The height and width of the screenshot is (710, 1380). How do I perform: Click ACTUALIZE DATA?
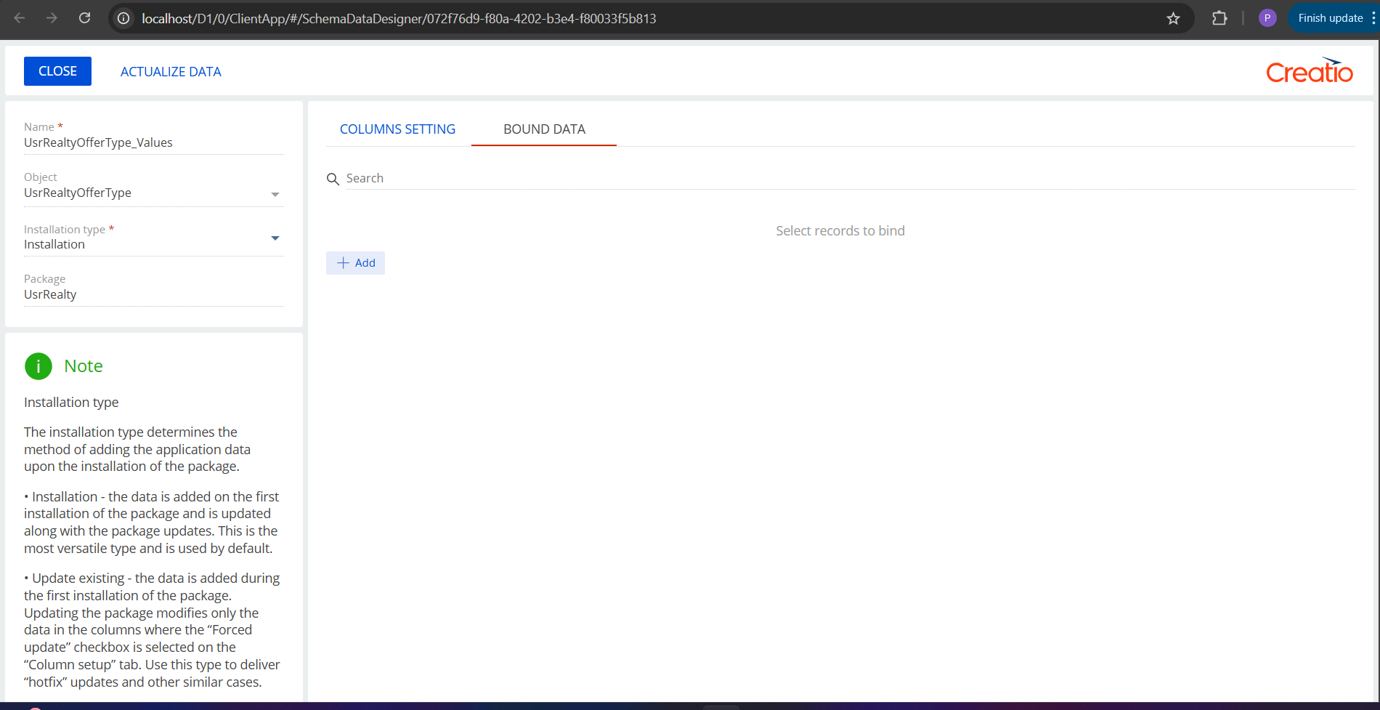pyautogui.click(x=171, y=72)
